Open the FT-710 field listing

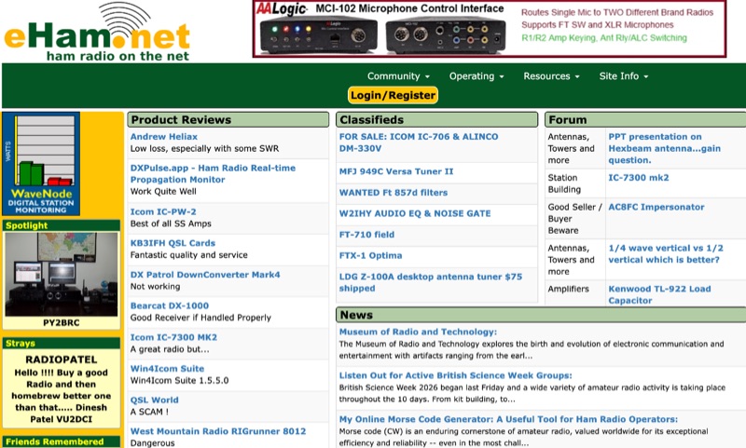point(366,234)
